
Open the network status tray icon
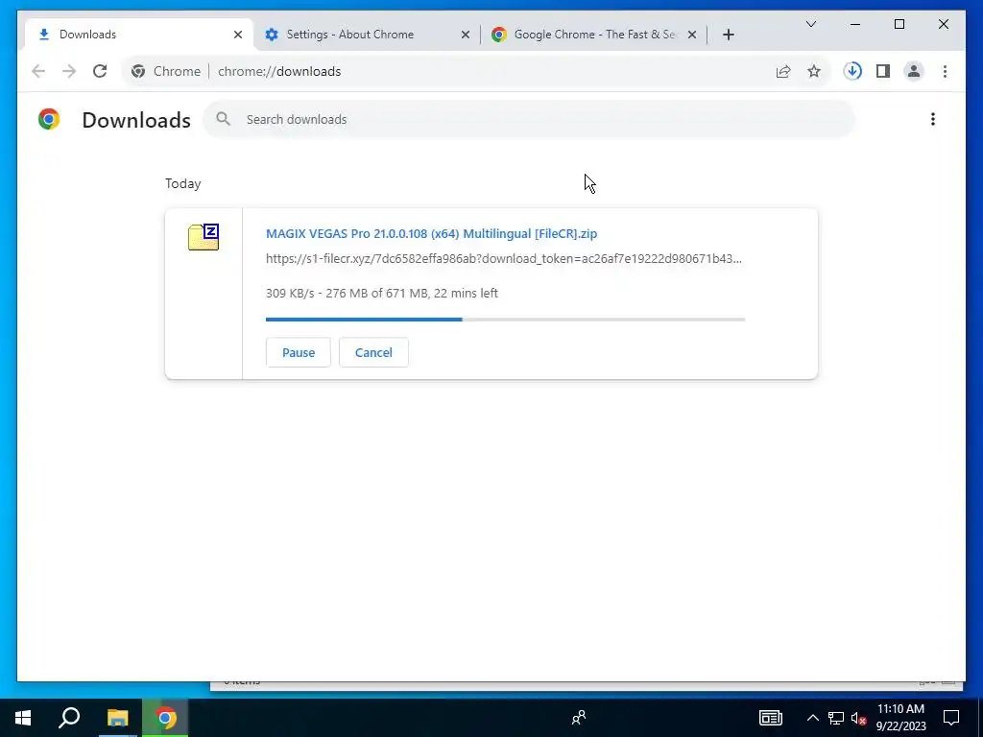(836, 718)
